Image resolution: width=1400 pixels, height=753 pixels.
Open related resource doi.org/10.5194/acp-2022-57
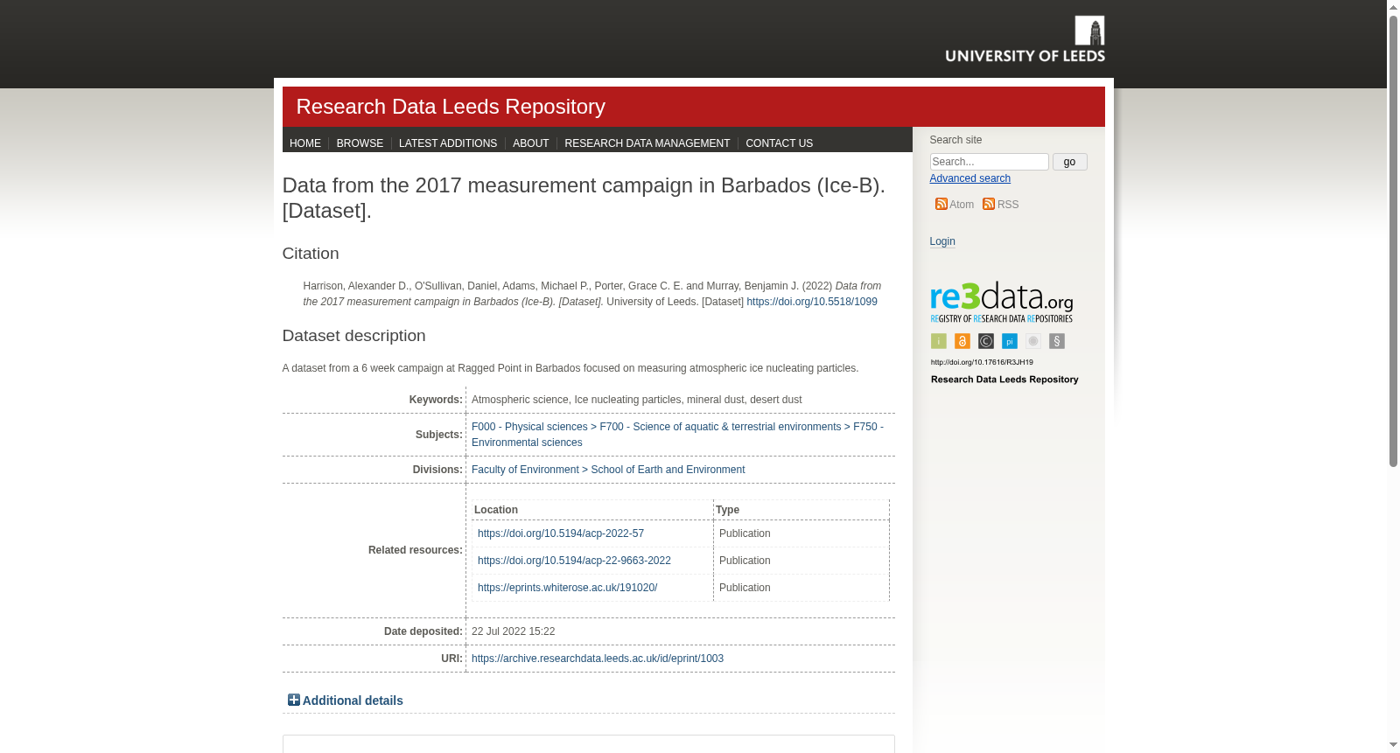pos(561,533)
